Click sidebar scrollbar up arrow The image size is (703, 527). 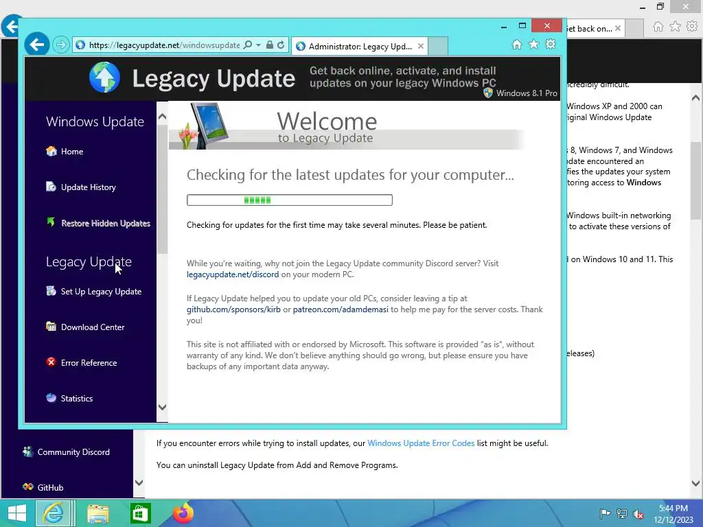tap(162, 117)
